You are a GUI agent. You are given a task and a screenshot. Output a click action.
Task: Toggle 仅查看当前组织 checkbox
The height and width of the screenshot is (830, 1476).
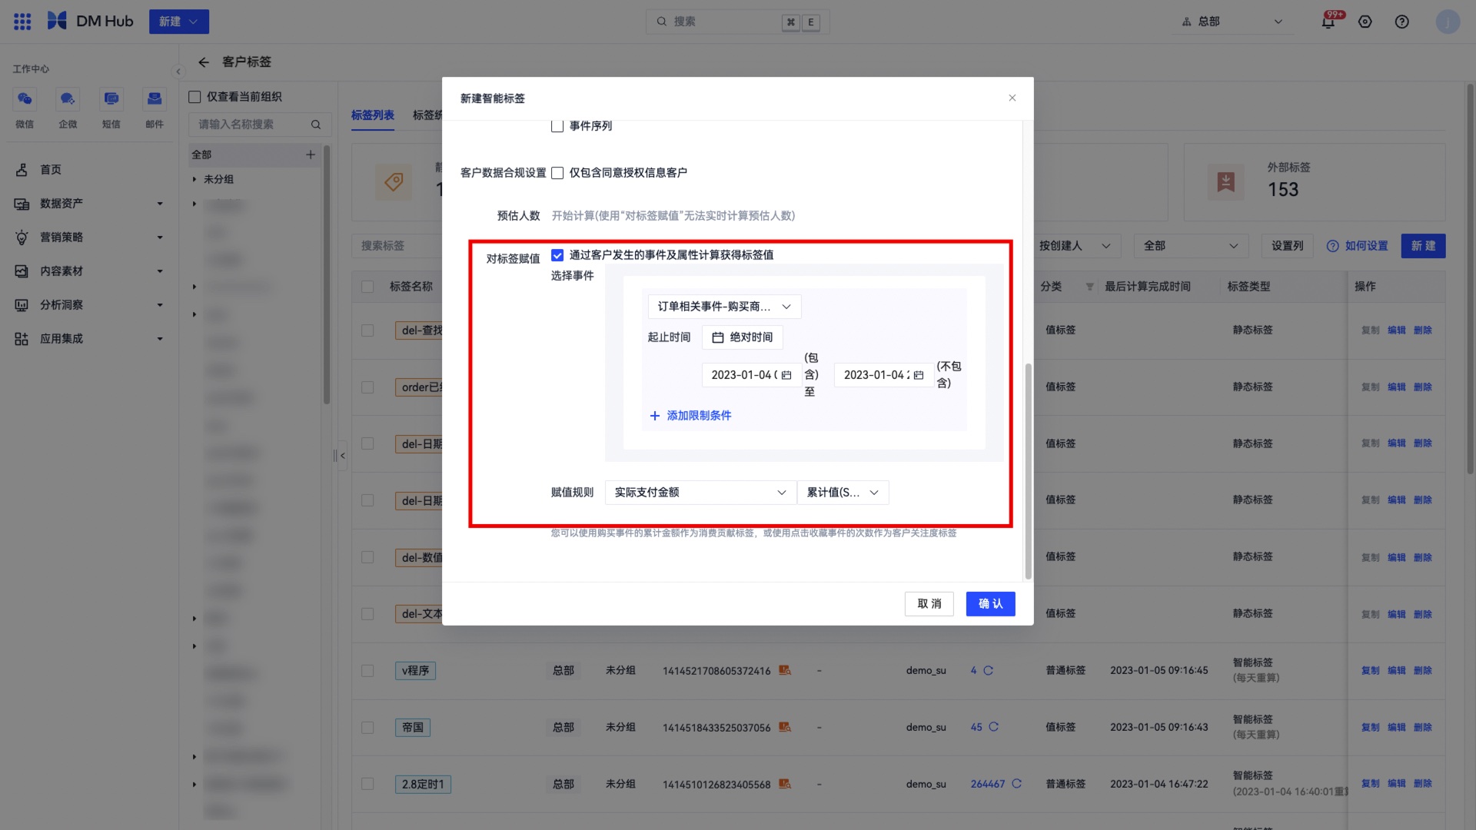point(194,97)
